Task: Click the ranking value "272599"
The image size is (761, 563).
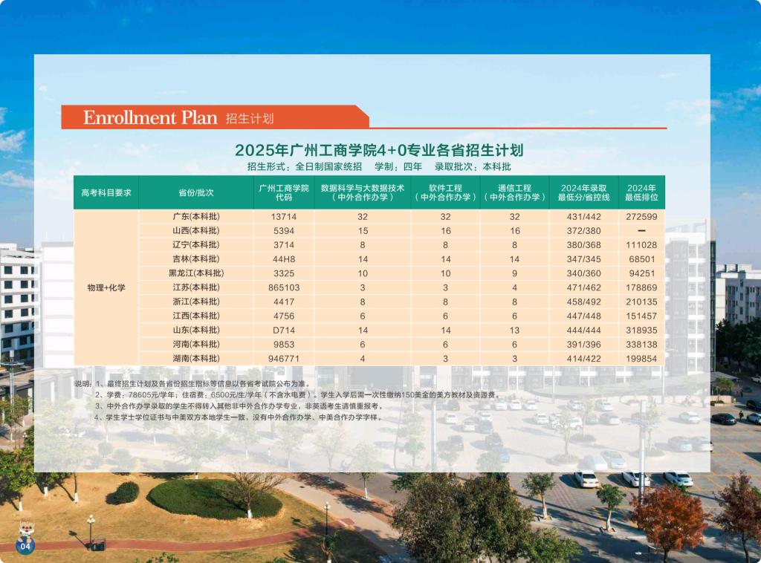Action: 641,217
